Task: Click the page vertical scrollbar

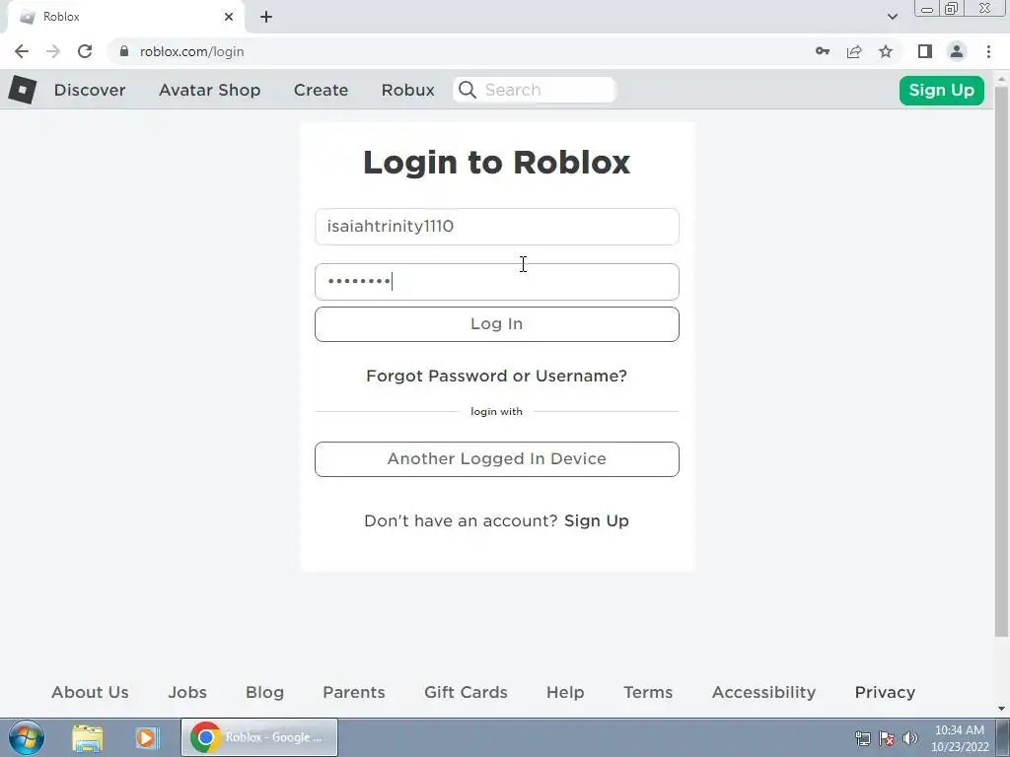Action: point(1002,361)
